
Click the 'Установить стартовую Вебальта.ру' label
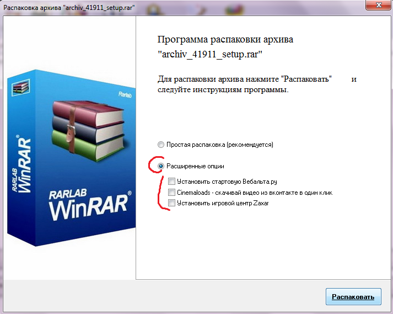coord(227,182)
